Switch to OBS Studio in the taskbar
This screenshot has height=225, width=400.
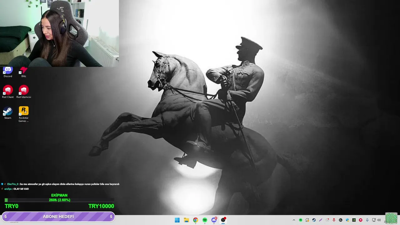223,220
